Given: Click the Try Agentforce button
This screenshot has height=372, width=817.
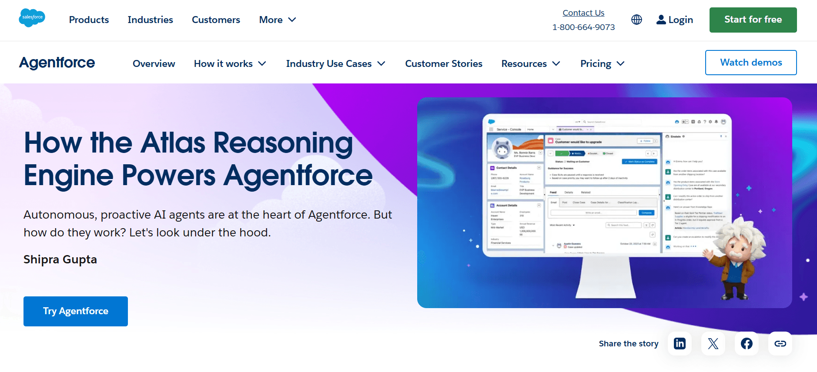Looking at the screenshot, I should [x=76, y=311].
